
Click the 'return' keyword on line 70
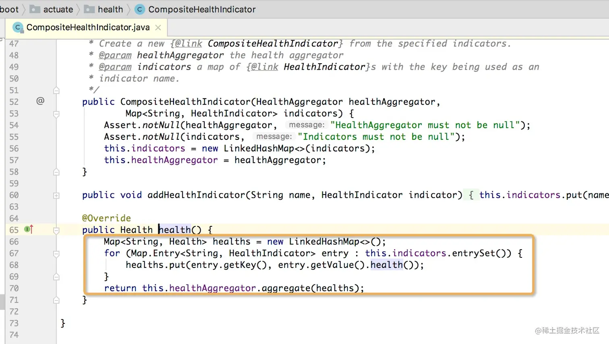(x=120, y=288)
